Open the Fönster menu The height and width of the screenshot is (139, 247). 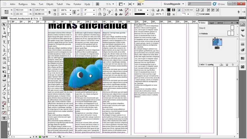click(77, 4)
